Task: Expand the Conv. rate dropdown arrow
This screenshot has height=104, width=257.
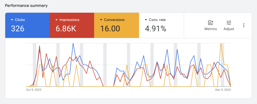Action: point(146,20)
